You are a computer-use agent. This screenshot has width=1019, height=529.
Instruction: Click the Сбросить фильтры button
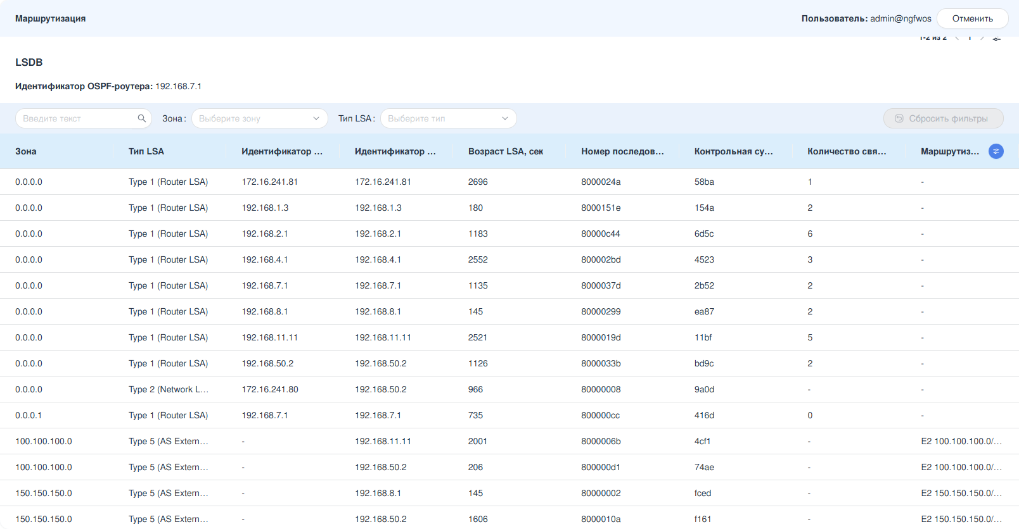click(944, 118)
